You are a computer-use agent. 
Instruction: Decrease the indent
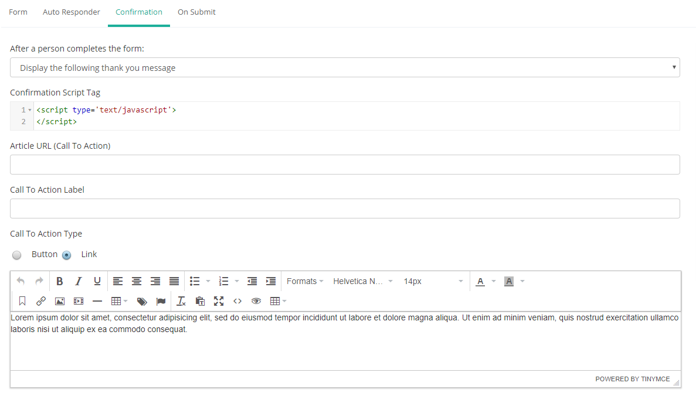coord(252,281)
